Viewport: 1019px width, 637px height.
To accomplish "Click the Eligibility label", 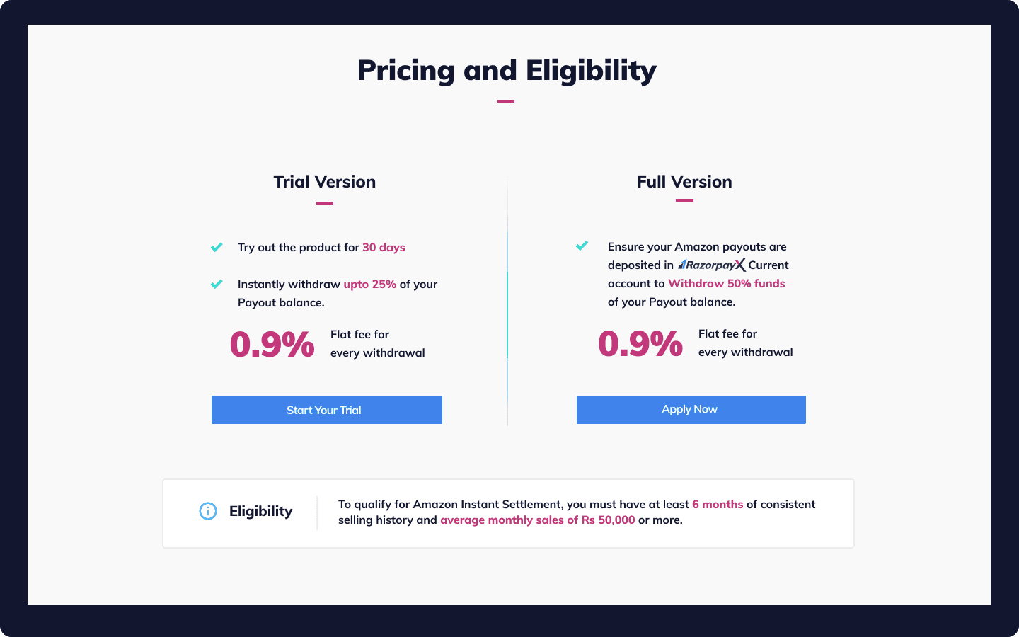I will (261, 511).
